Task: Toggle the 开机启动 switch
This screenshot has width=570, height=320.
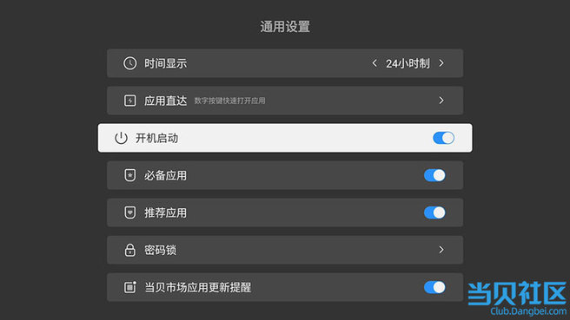Action: click(x=443, y=138)
